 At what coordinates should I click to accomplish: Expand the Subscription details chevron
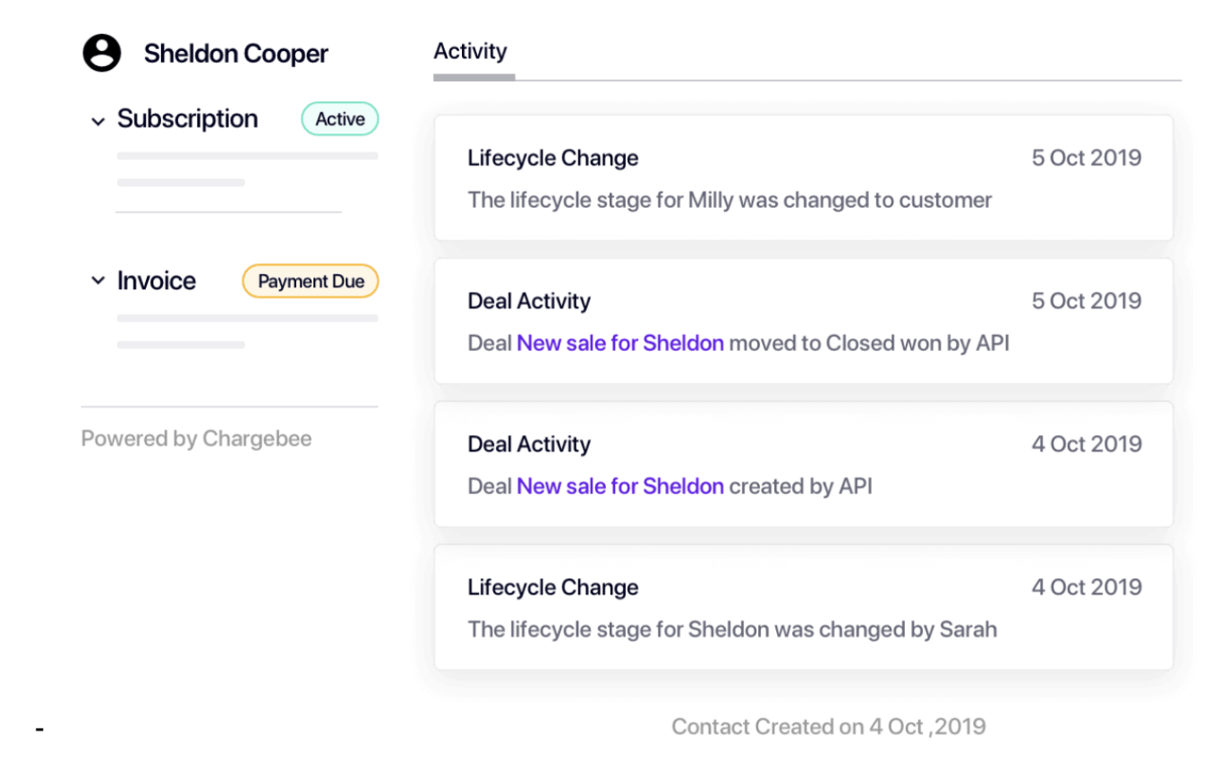coord(97,120)
